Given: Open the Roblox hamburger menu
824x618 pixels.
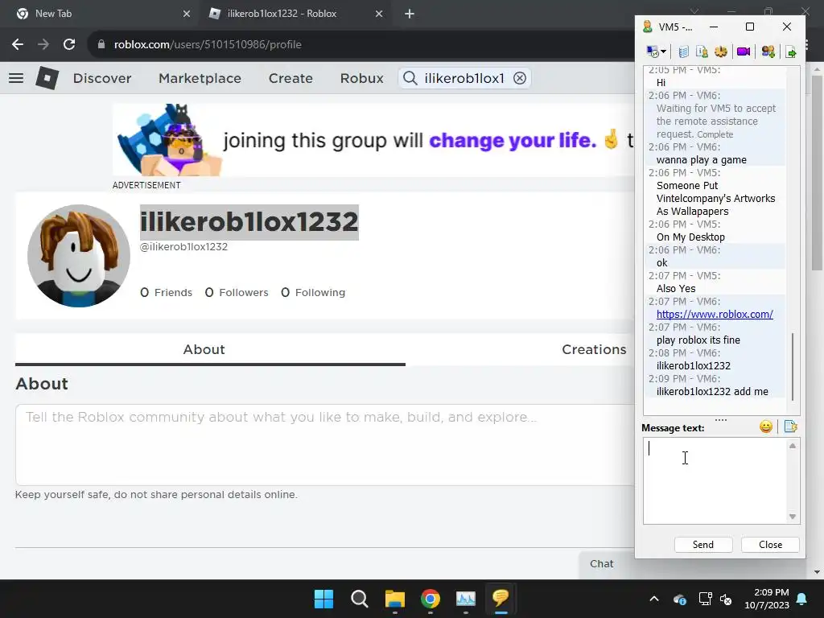Looking at the screenshot, I should point(16,78).
